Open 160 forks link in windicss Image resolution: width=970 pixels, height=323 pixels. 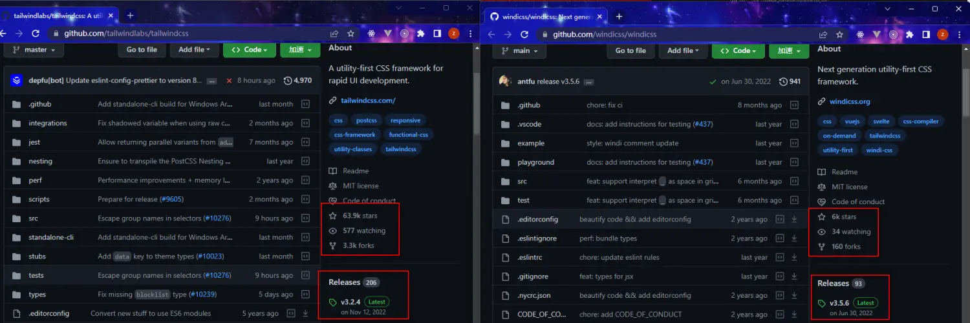839,247
